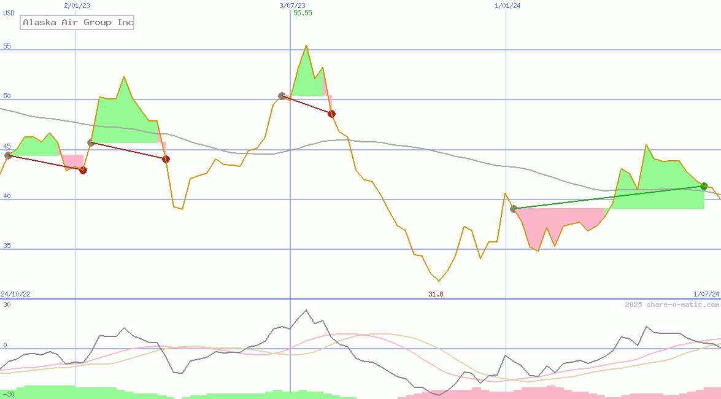721x399 pixels.
Task: Click the green exit marker ending the green trend line
Action: click(704, 186)
